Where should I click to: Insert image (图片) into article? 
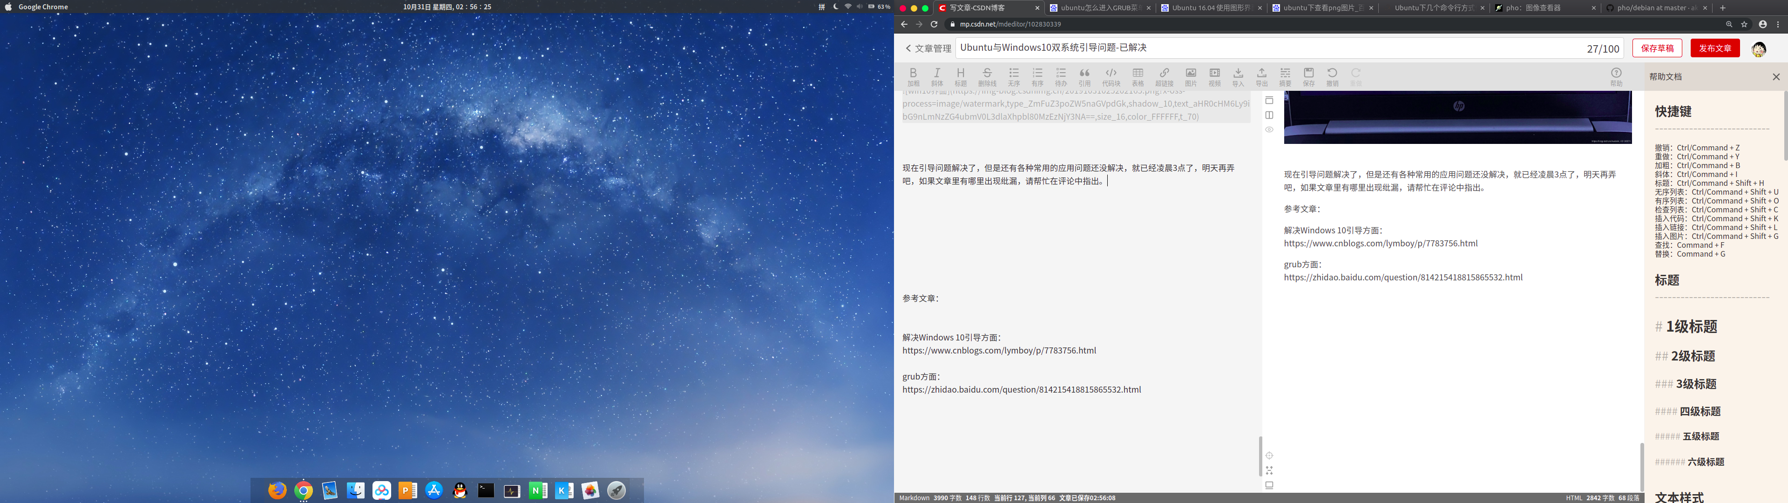tap(1191, 76)
